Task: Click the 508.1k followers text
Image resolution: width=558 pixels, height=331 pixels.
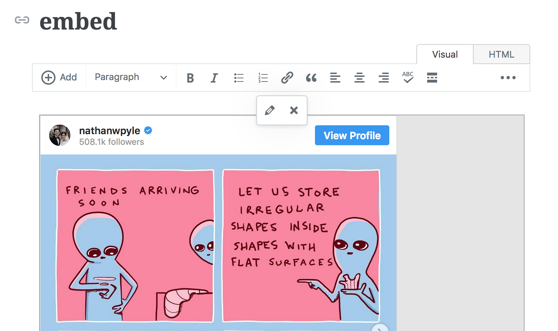Action: point(111,142)
